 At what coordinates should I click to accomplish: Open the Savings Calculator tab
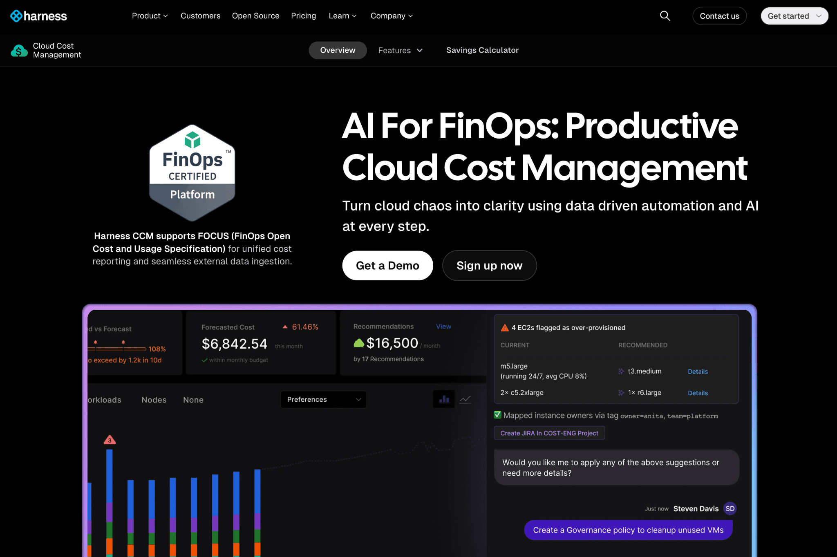482,50
